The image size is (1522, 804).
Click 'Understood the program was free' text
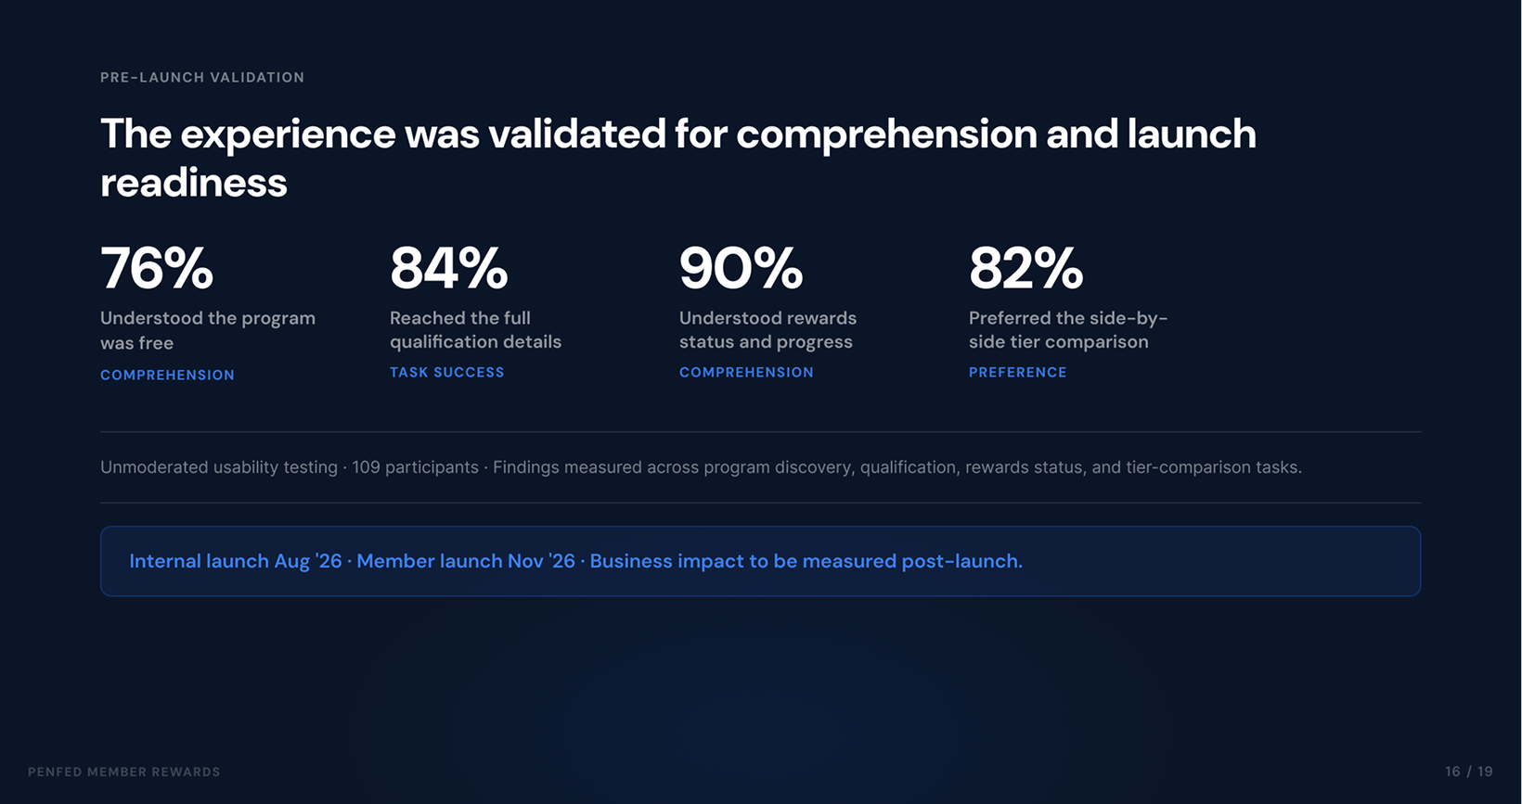[x=208, y=330]
